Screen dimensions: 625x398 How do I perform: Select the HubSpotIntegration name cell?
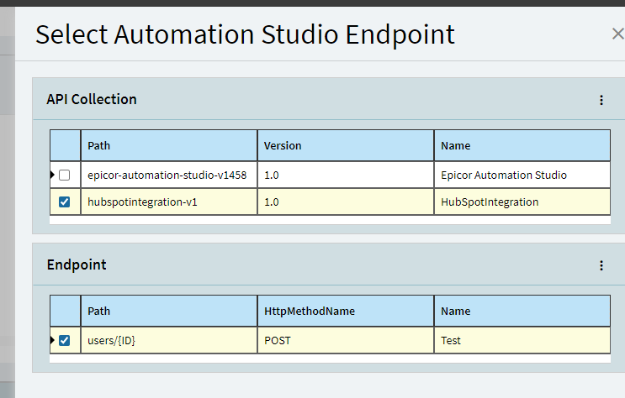(522, 202)
